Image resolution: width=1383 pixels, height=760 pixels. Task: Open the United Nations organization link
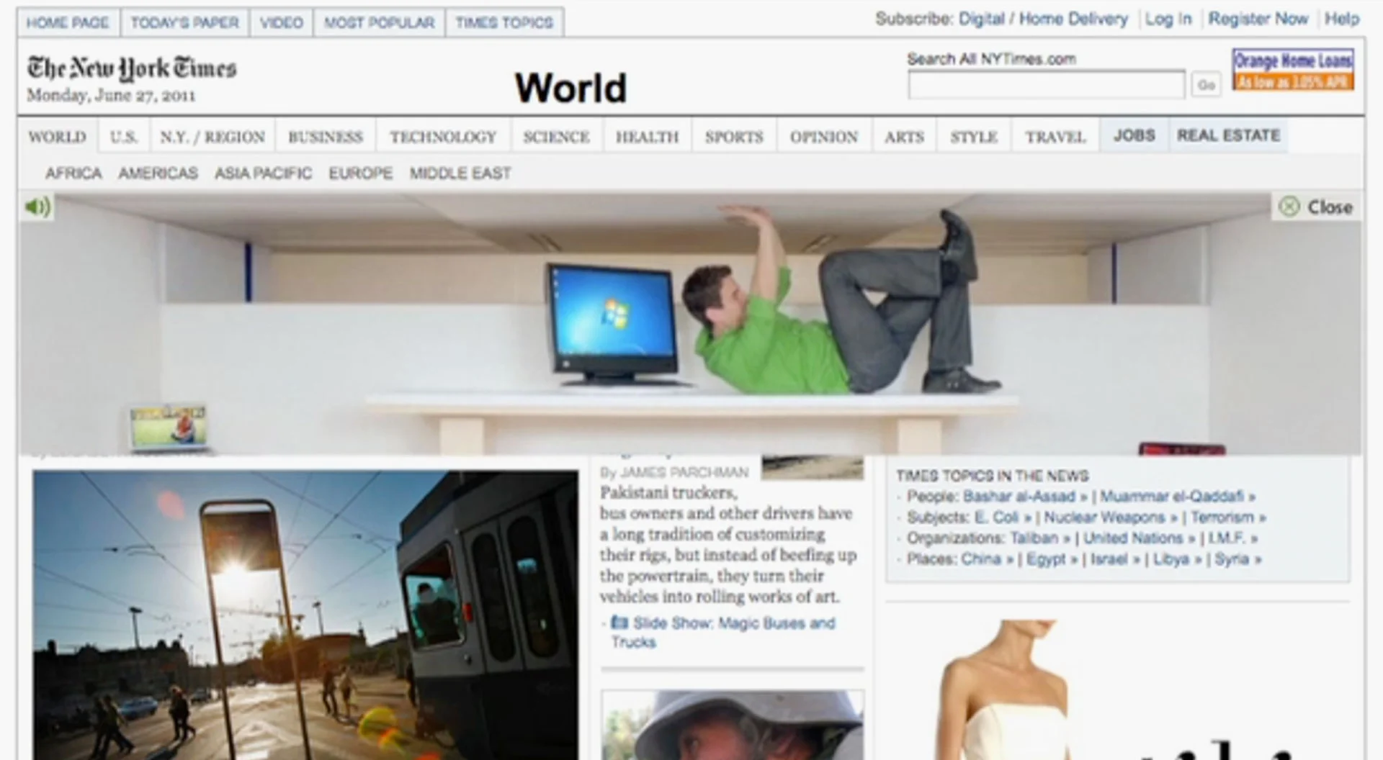point(1140,538)
